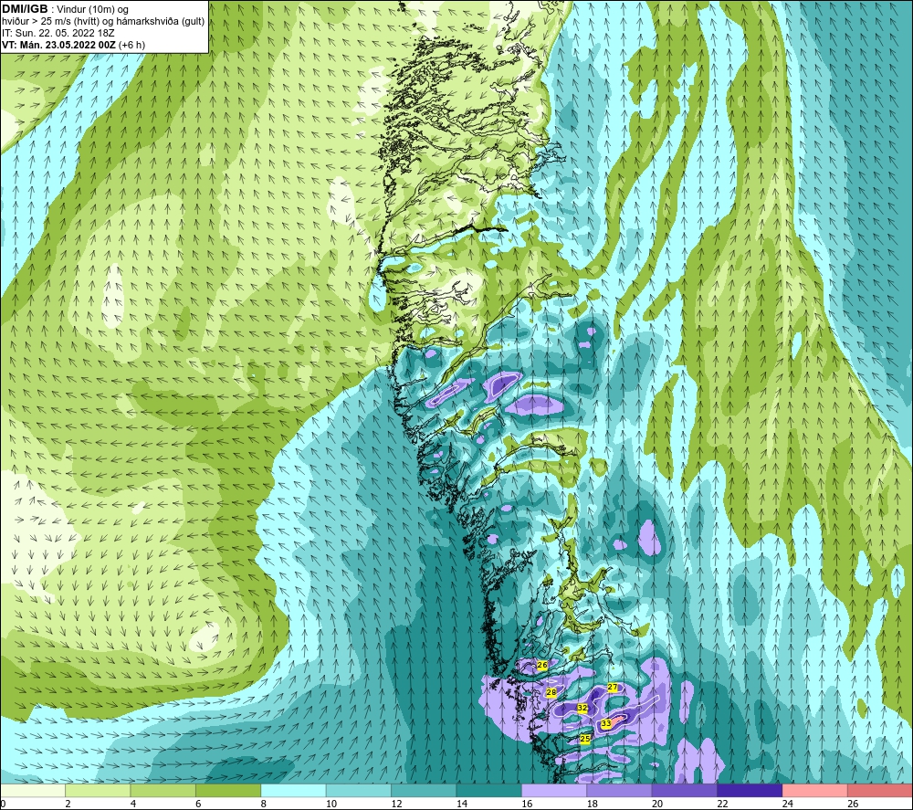913x810 pixels.
Task: Click the 16–18 m/s light purple swatch
Action: 554,791
